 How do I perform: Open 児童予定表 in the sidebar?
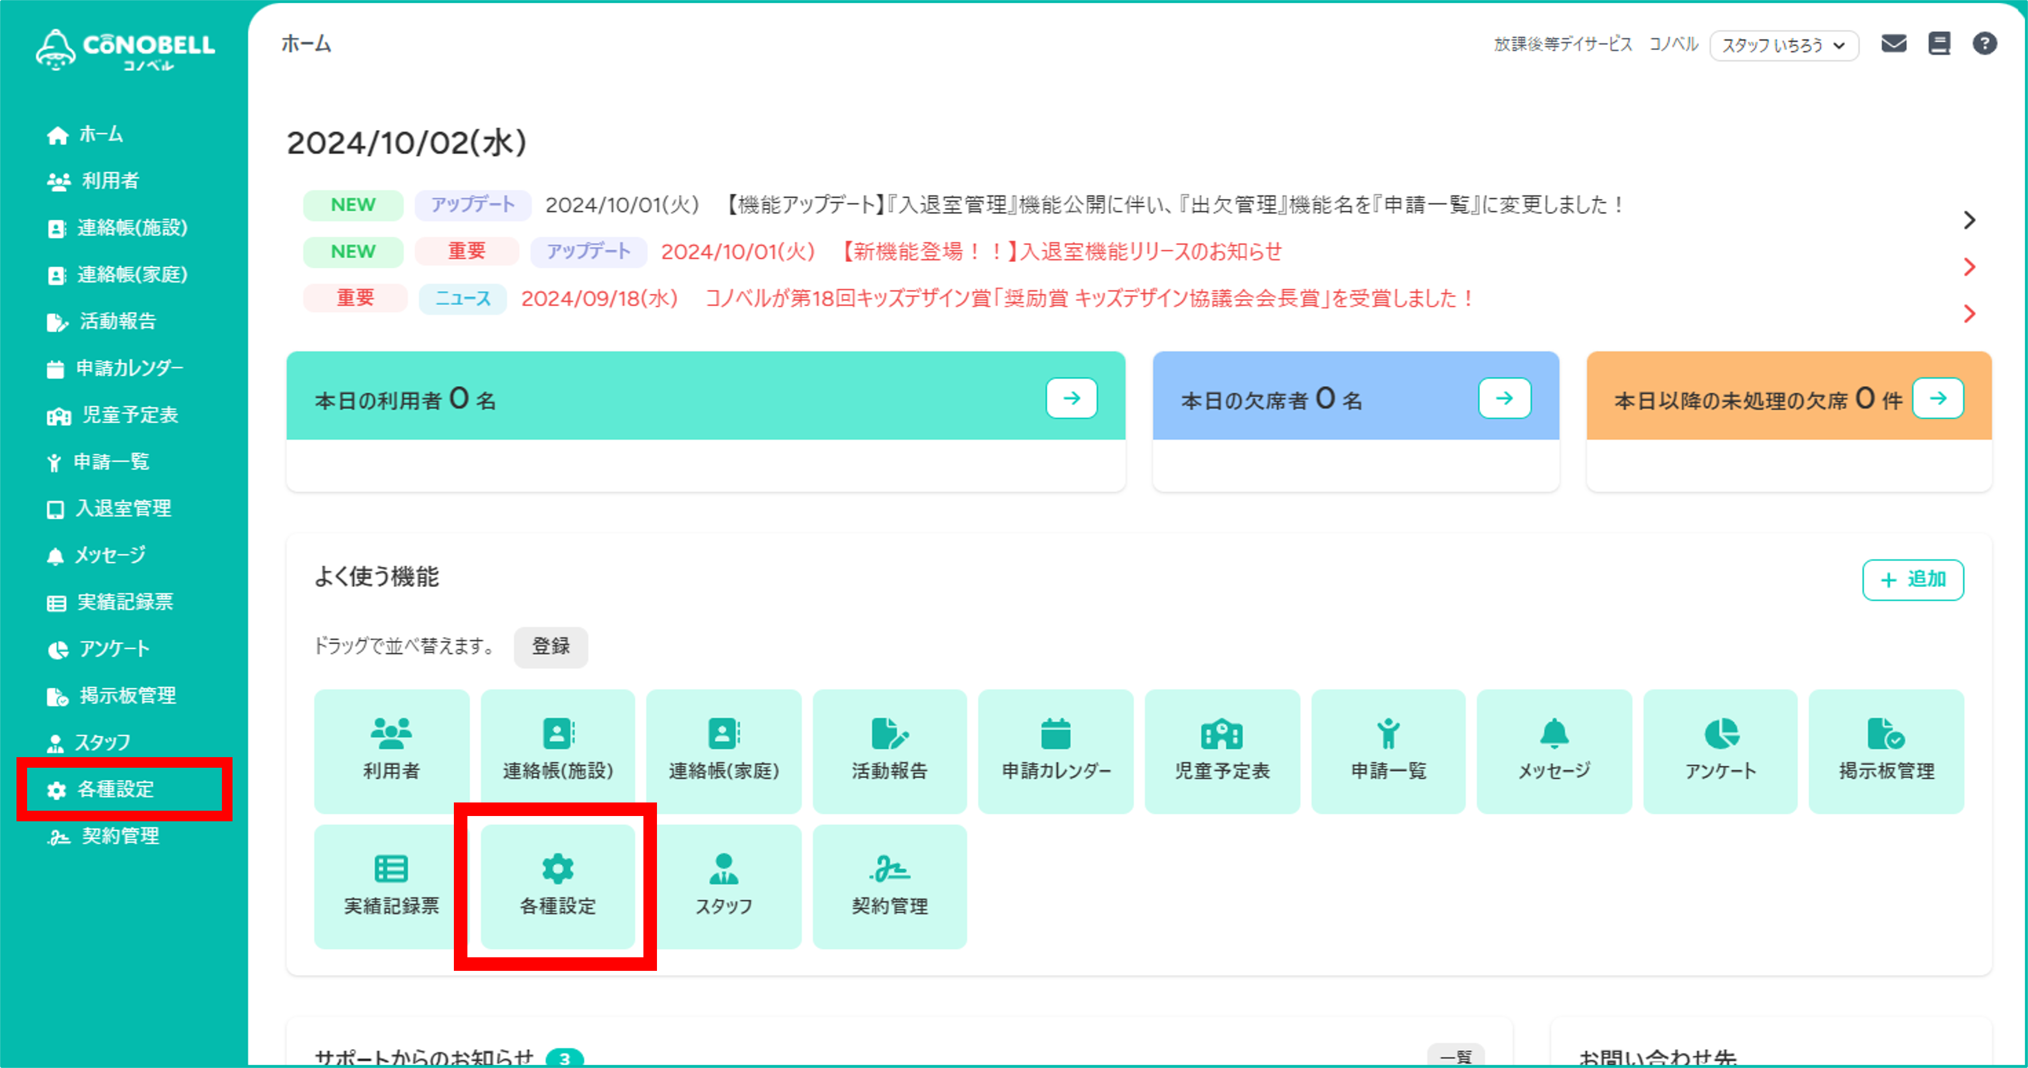click(112, 415)
